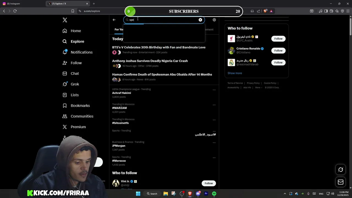The width and height of the screenshot is (352, 198).
Task: Open Discord from the taskbar
Action: [198, 194]
